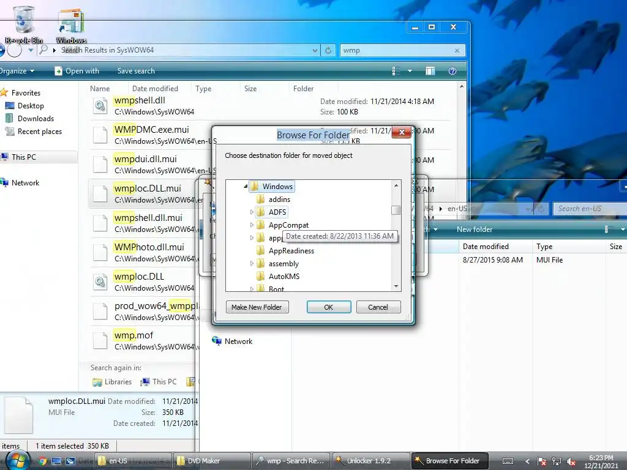Screen dimensions: 627x470
Task: Open the Organize menu
Action: tap(17, 71)
